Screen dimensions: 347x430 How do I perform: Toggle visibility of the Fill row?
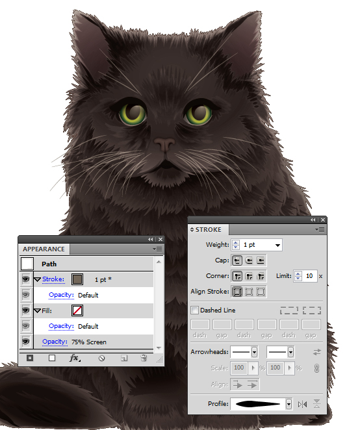[26, 310]
